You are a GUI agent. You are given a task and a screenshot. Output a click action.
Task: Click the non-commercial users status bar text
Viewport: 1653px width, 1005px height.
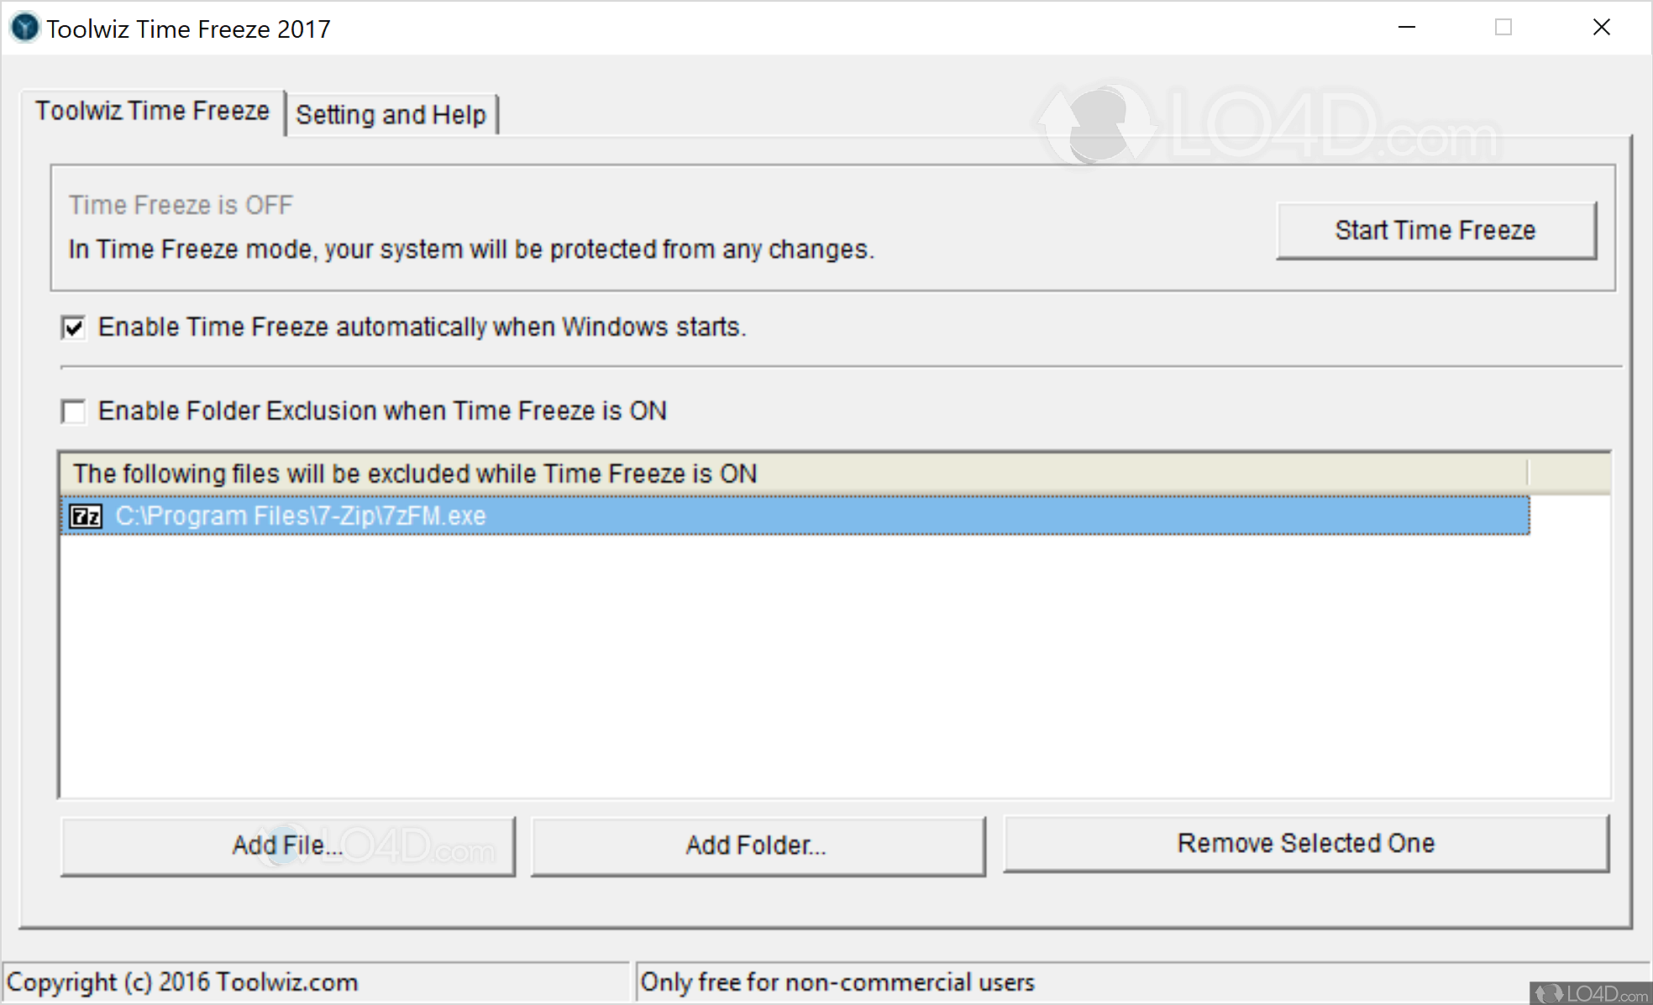837,982
